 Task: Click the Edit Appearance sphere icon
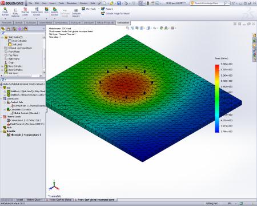point(162,28)
